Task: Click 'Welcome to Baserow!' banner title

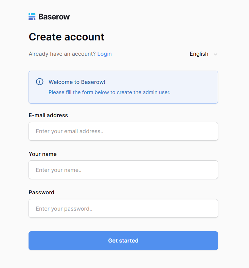Action: pos(77,82)
